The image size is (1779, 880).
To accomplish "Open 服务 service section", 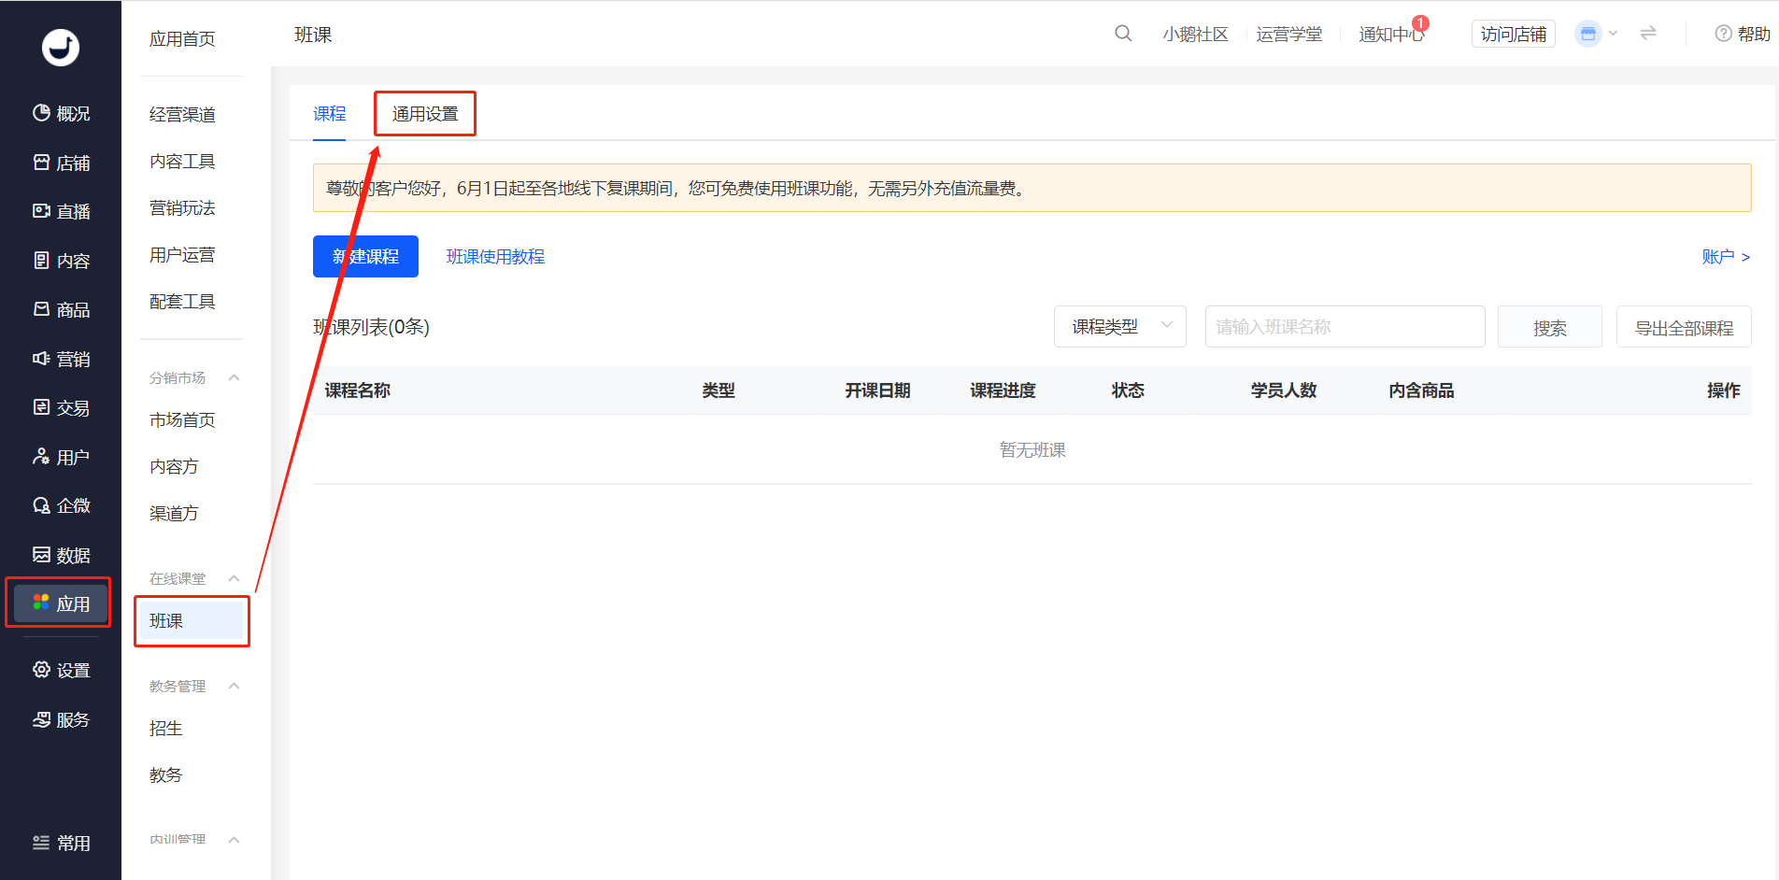I will pyautogui.click(x=61, y=719).
